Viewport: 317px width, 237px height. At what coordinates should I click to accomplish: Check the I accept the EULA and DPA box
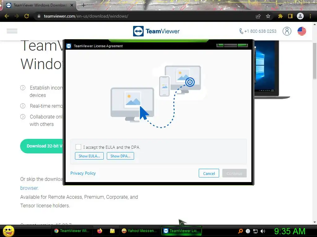78,147
